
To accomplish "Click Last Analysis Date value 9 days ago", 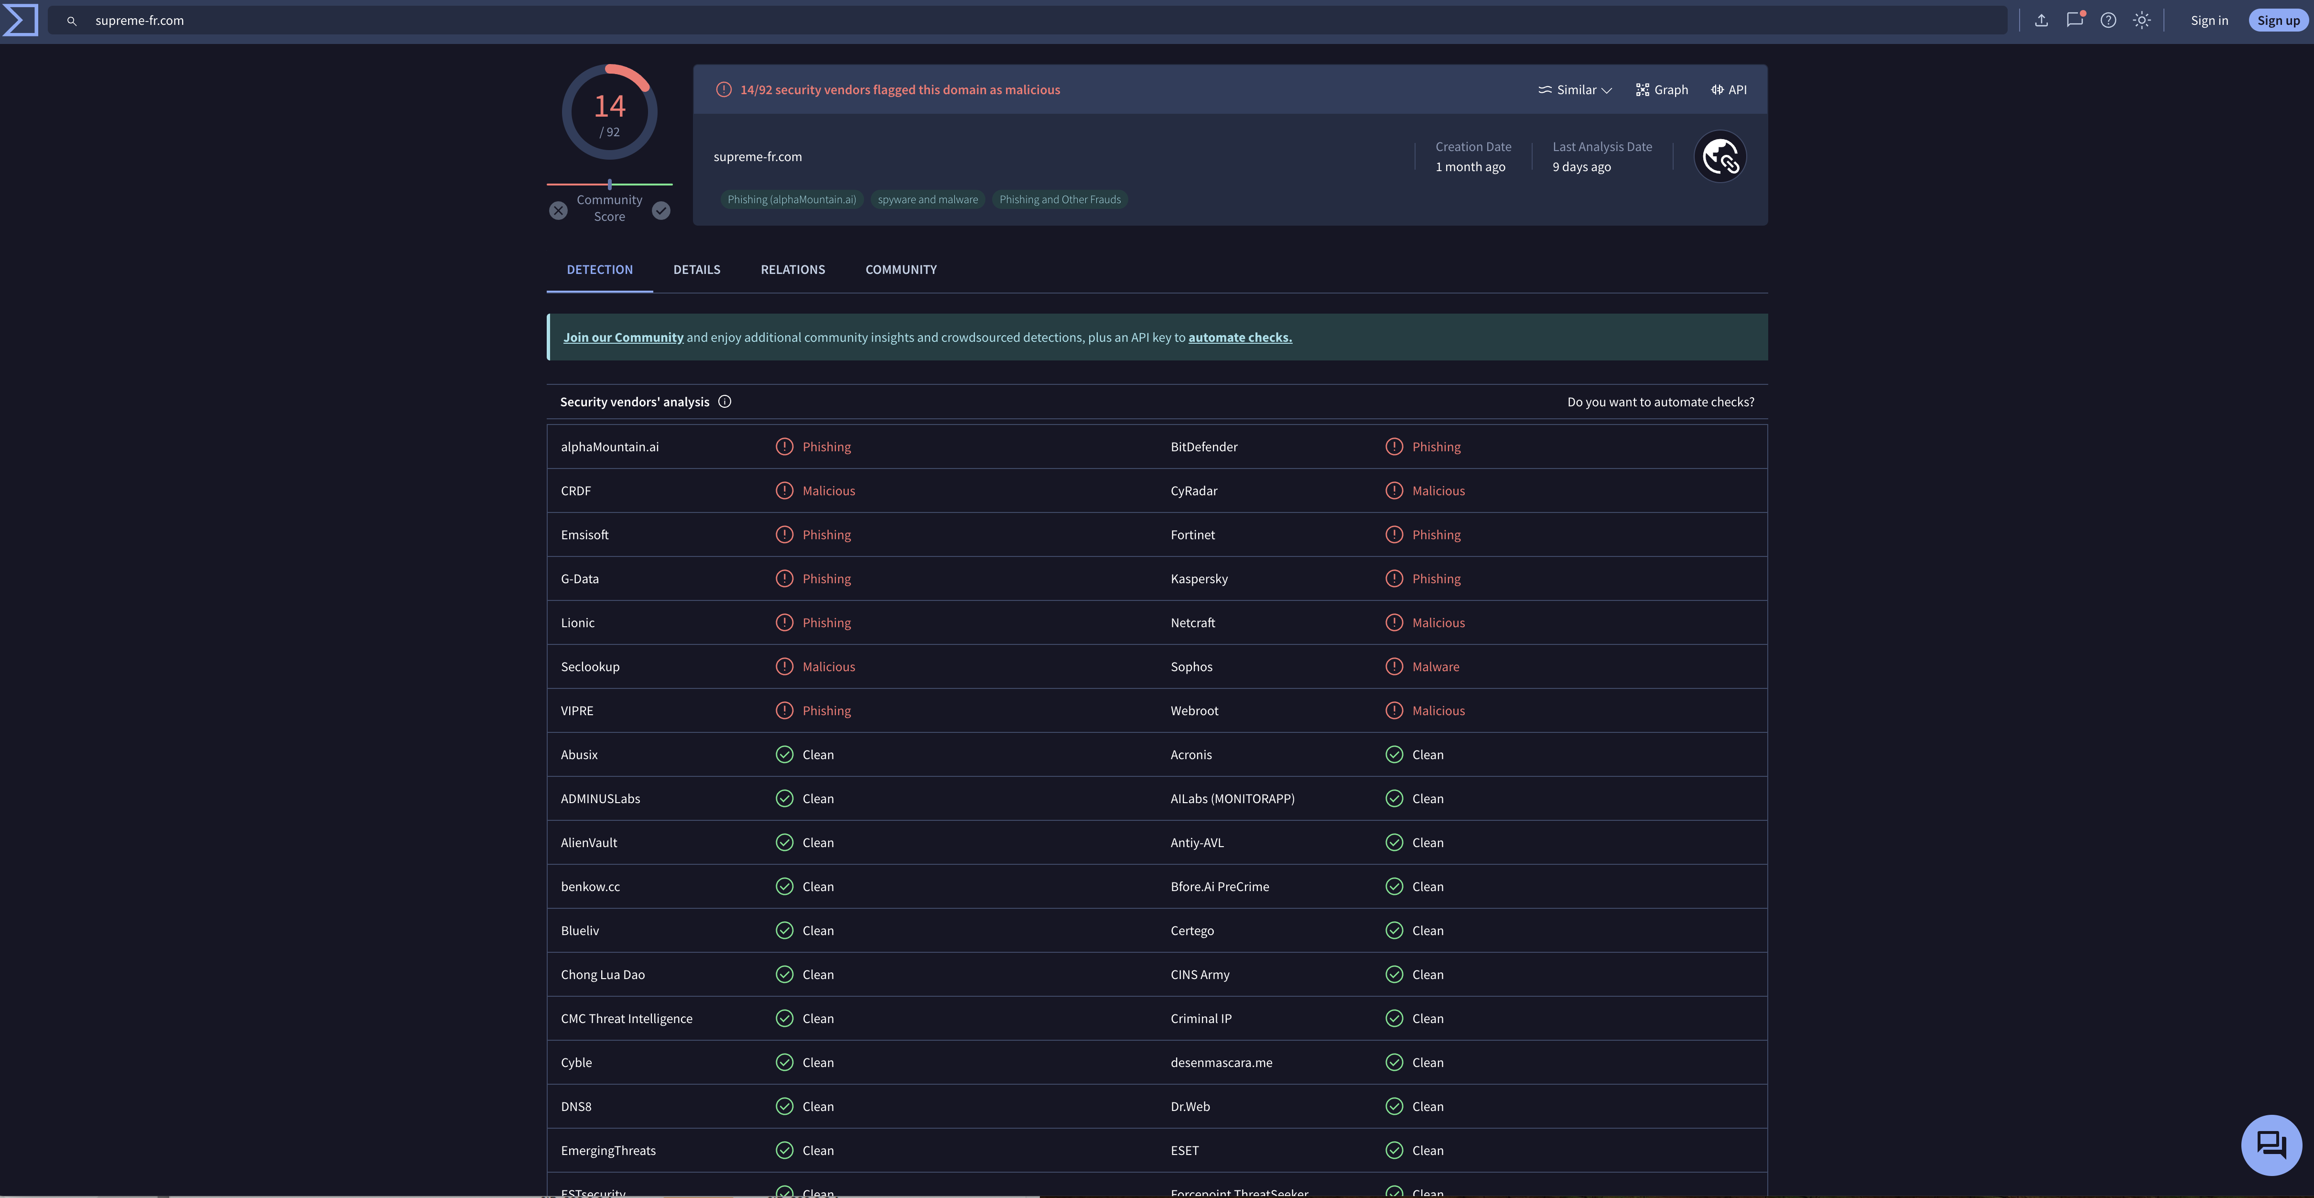I will (x=1581, y=167).
